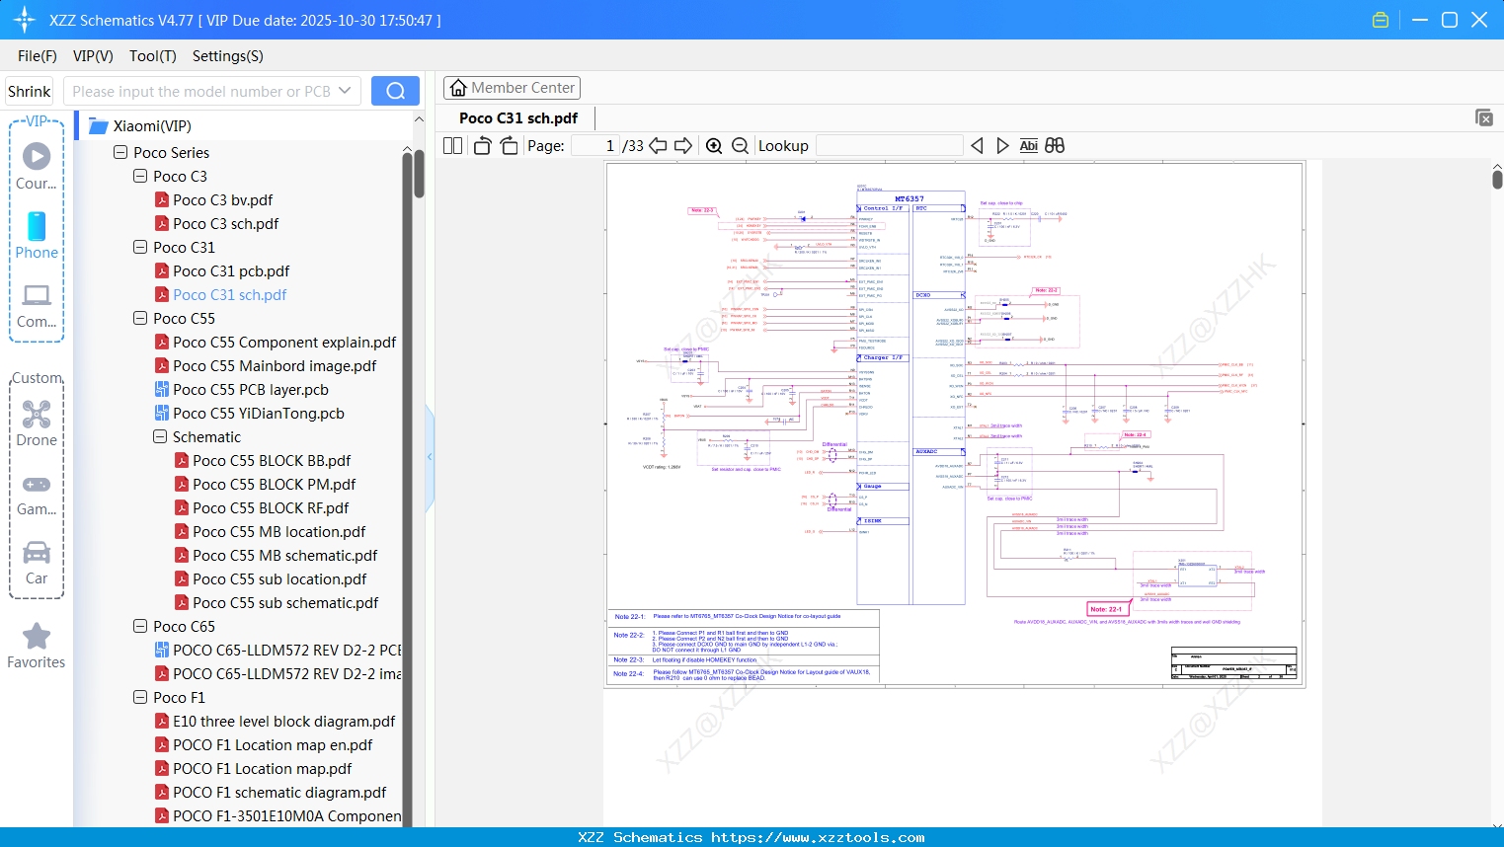This screenshot has height=847, width=1504.
Task: Click the Shrink button
Action: click(29, 91)
